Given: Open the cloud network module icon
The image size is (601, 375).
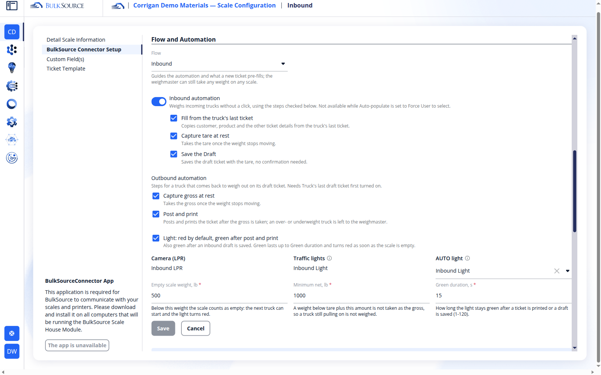Looking at the screenshot, I should pos(12,140).
